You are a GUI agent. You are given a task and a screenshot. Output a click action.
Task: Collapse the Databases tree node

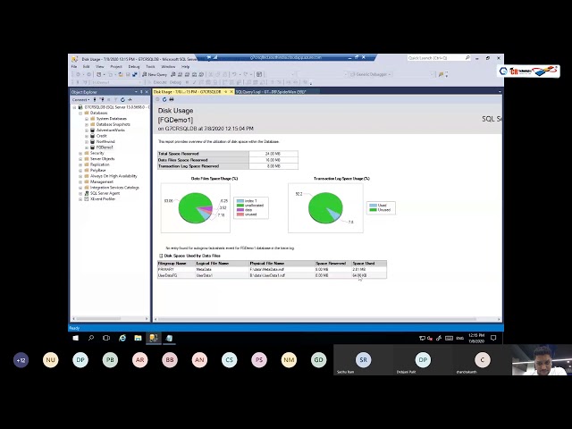click(x=80, y=114)
